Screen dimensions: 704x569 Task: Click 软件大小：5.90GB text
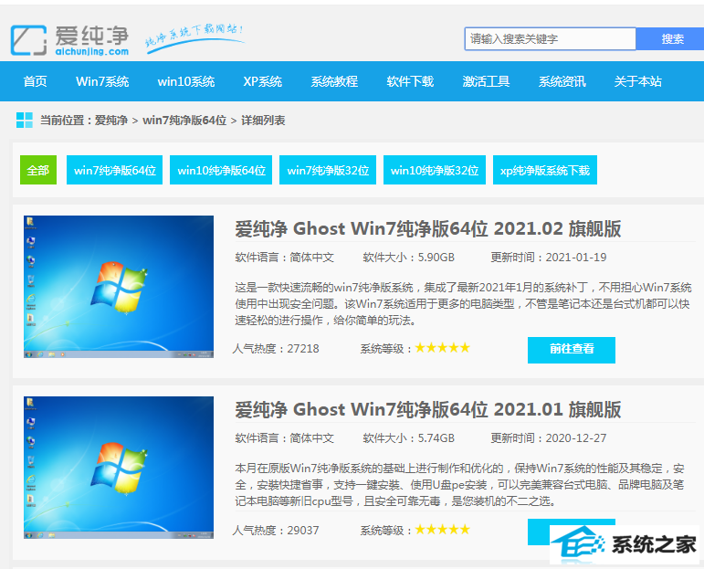pos(408,258)
